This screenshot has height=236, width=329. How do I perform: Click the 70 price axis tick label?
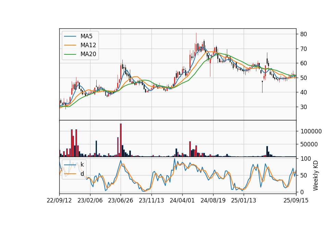[x=303, y=49]
